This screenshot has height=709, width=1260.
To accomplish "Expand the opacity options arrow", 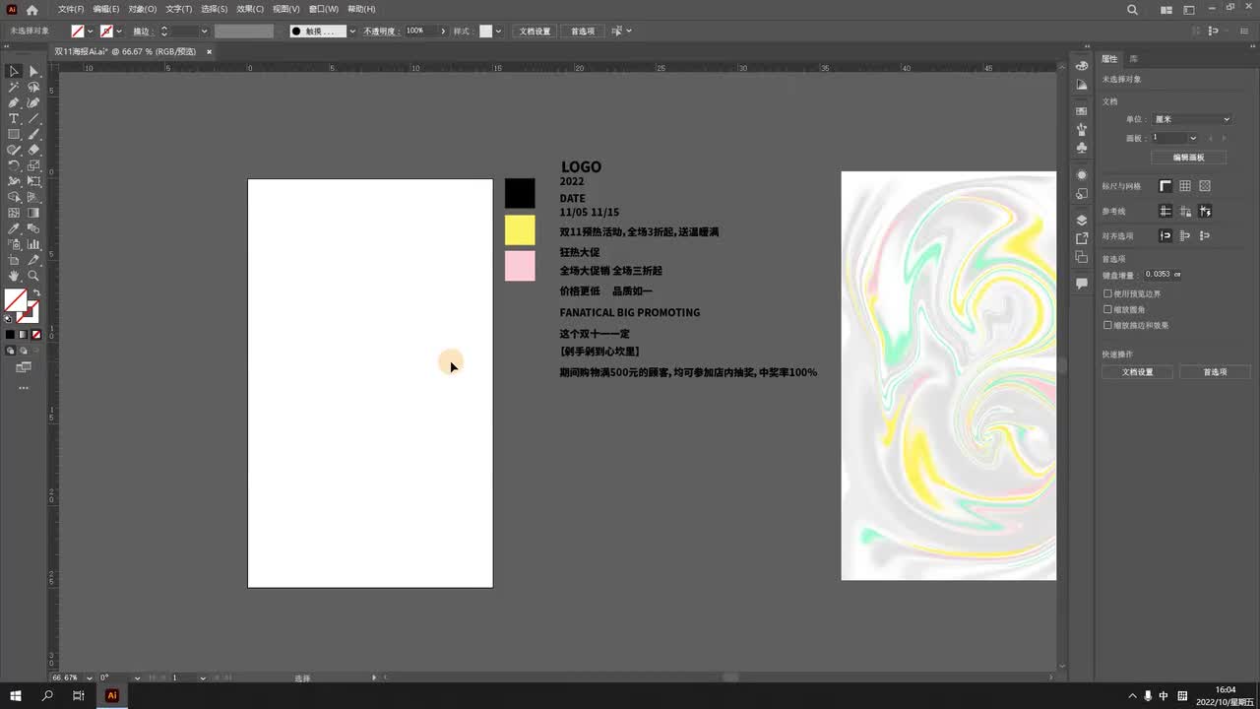I will coord(443,32).
